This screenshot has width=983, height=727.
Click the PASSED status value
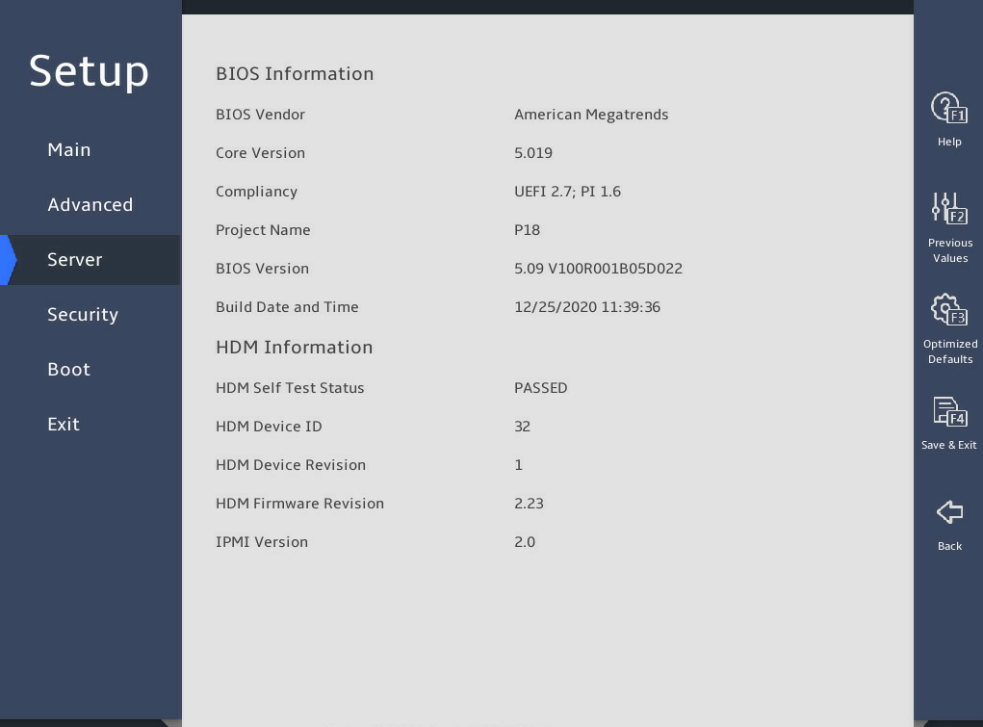[540, 388]
